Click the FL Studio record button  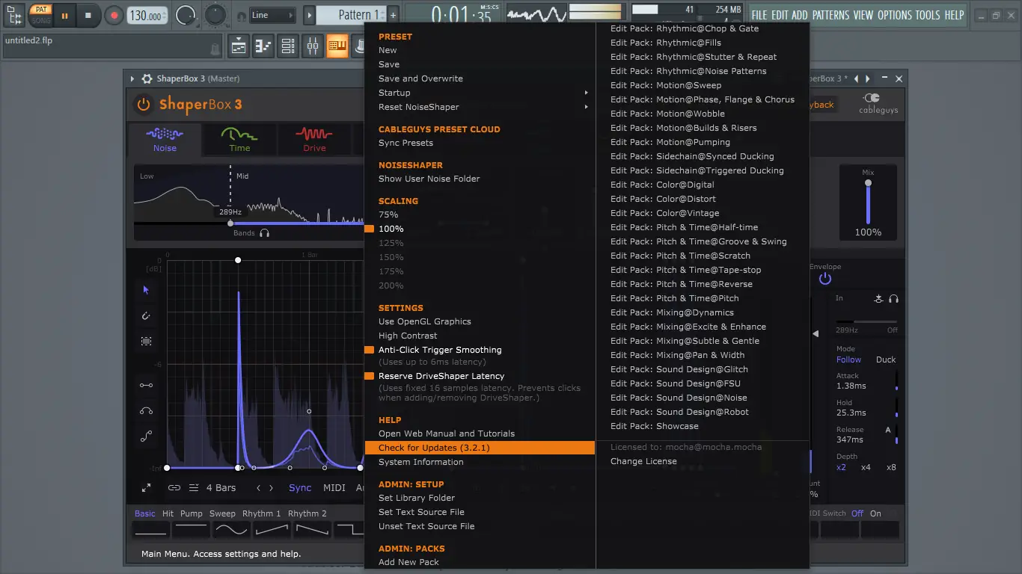click(x=114, y=15)
